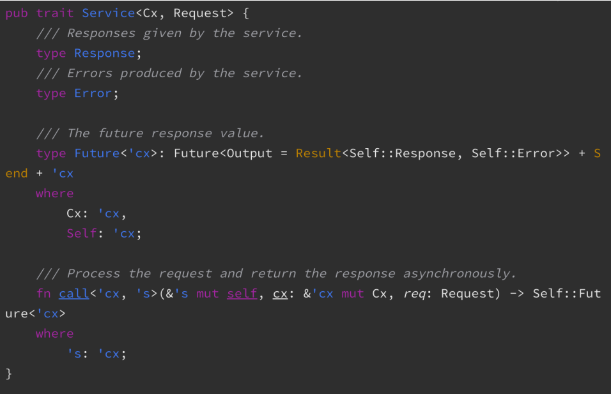Click the underlined call function name
The height and width of the screenshot is (394, 611).
(73, 294)
